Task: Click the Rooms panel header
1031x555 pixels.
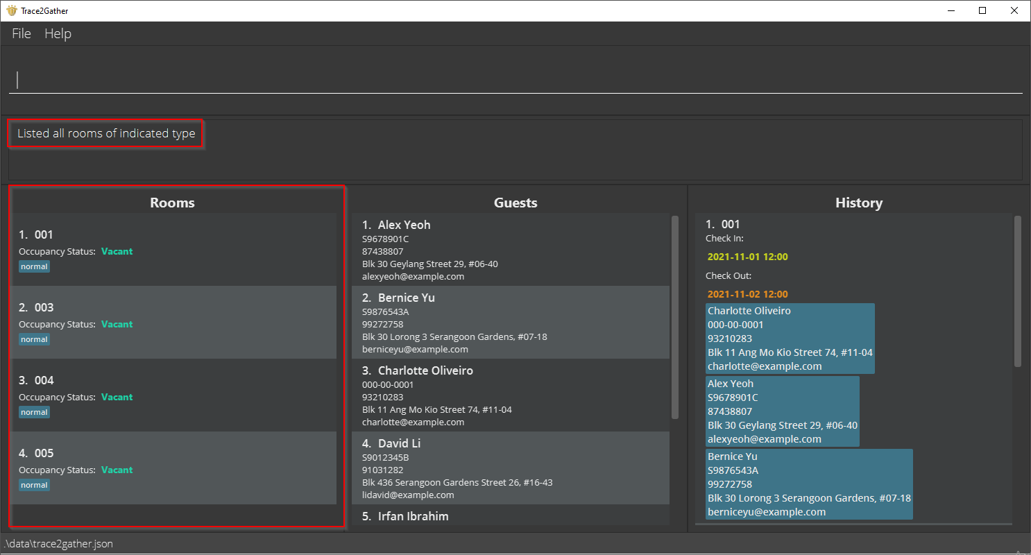Action: pyautogui.click(x=172, y=203)
